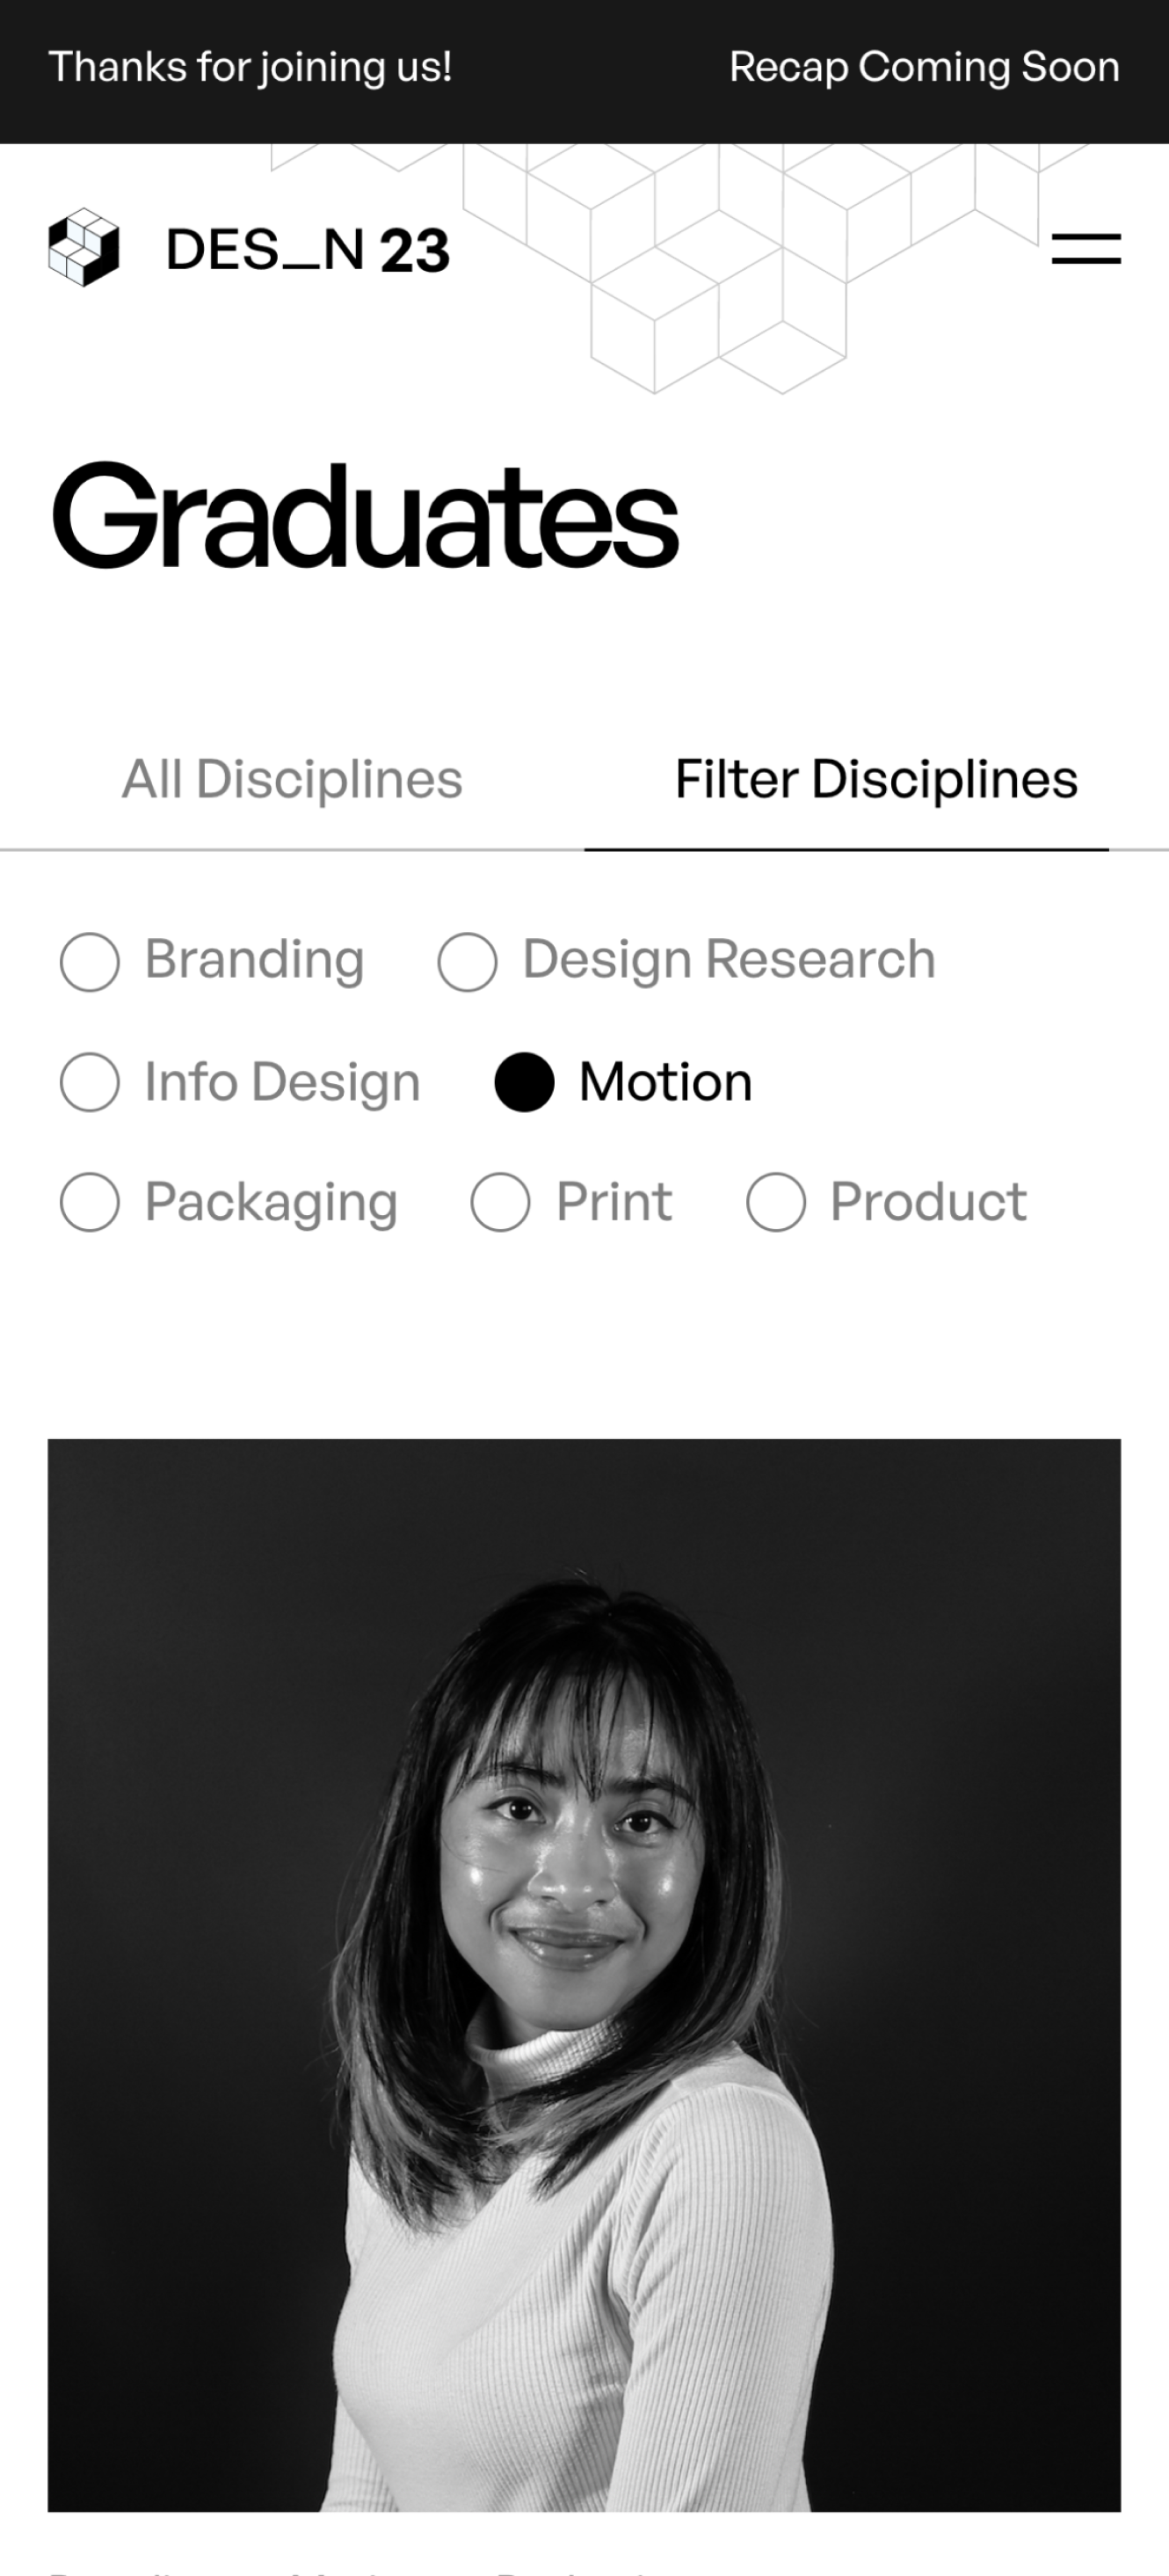Click the Motion text label
Screen dimensions: 1169x2576
tap(665, 1082)
